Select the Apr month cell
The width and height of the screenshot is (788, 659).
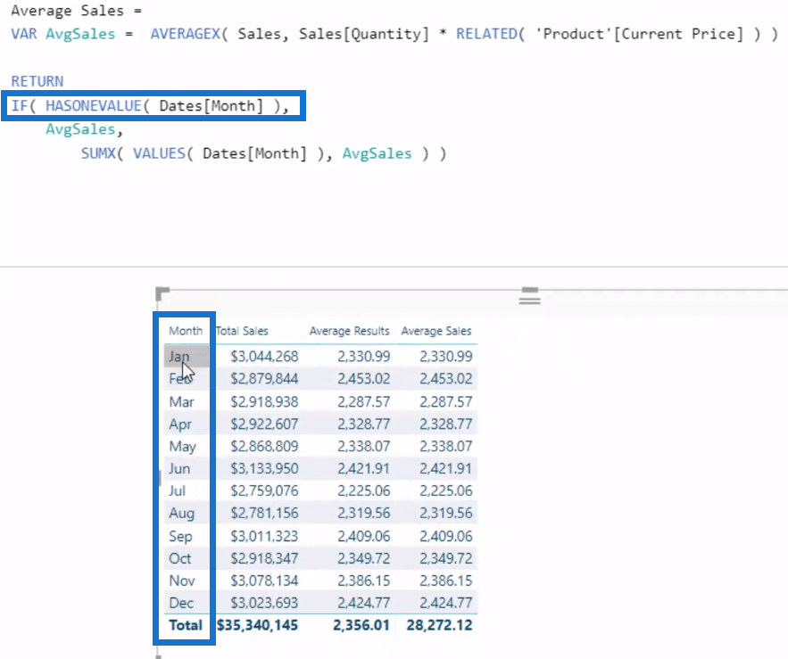(180, 424)
